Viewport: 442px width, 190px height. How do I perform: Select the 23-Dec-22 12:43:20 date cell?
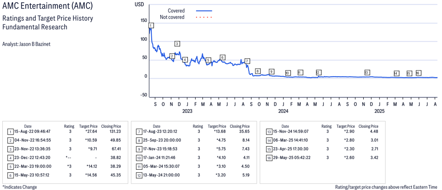tap(32, 158)
